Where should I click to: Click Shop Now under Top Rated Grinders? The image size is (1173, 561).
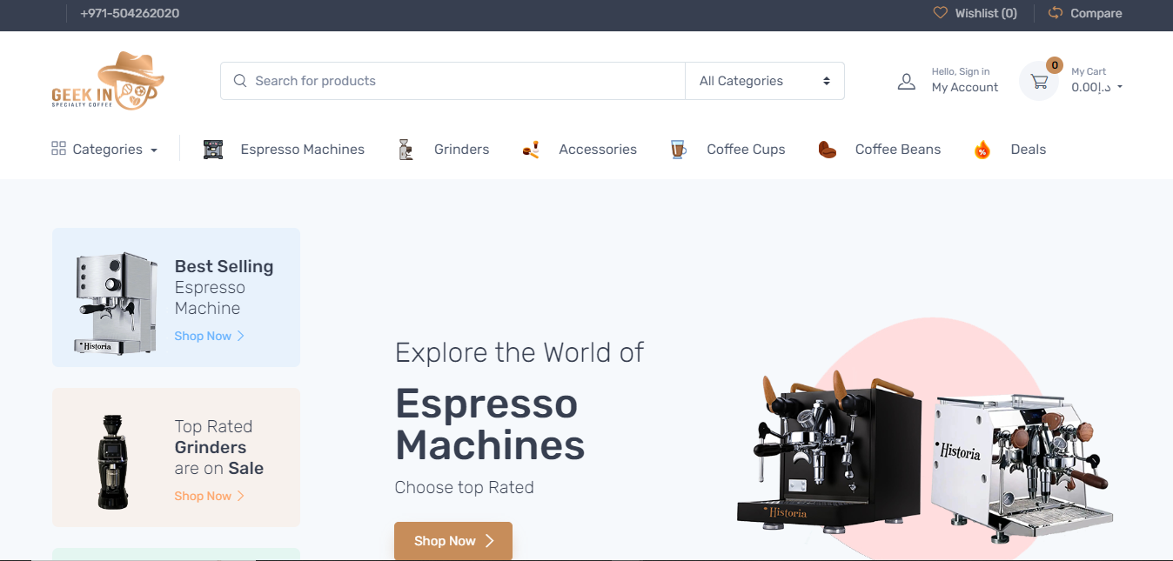[209, 496]
